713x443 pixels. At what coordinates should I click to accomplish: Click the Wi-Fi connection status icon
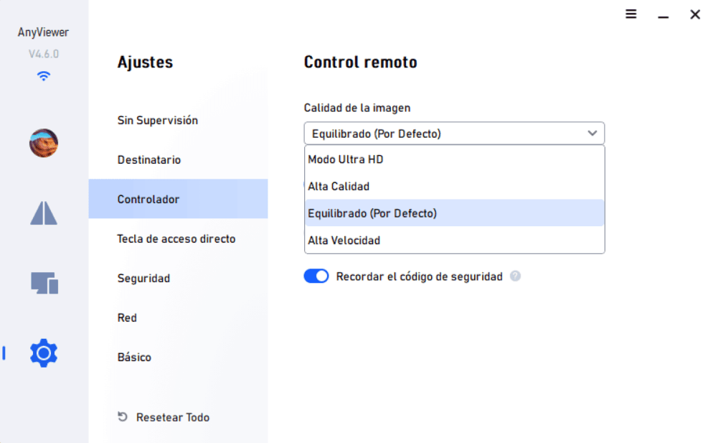click(x=44, y=76)
